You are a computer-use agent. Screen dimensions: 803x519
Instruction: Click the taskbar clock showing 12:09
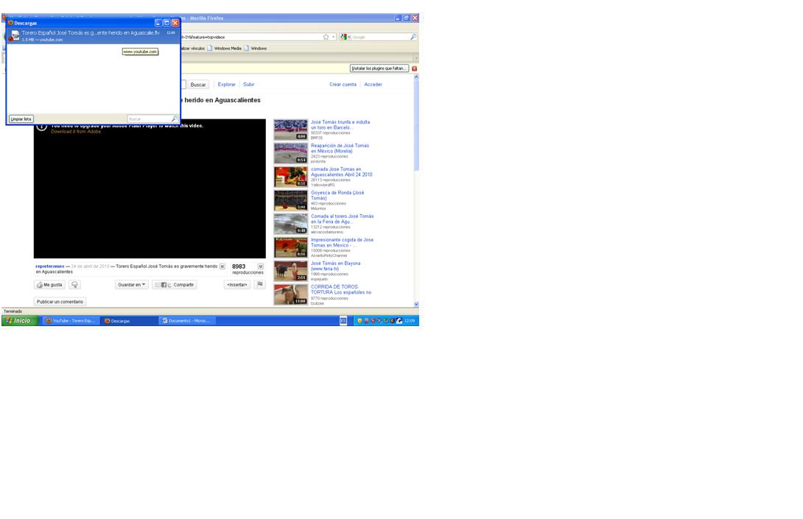(x=409, y=321)
